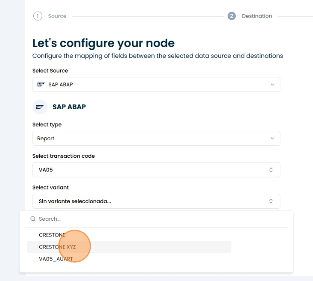The width and height of the screenshot is (313, 281).
Task: Click the magnifier icon in the variant search
Action: (x=33, y=219)
